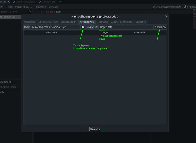Open the Отладка menu

pyautogui.click(x=53, y=7)
